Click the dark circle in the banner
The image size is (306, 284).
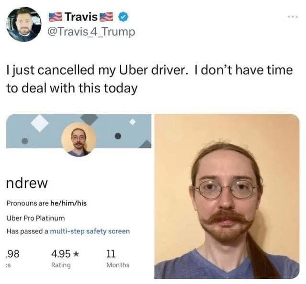118,136
